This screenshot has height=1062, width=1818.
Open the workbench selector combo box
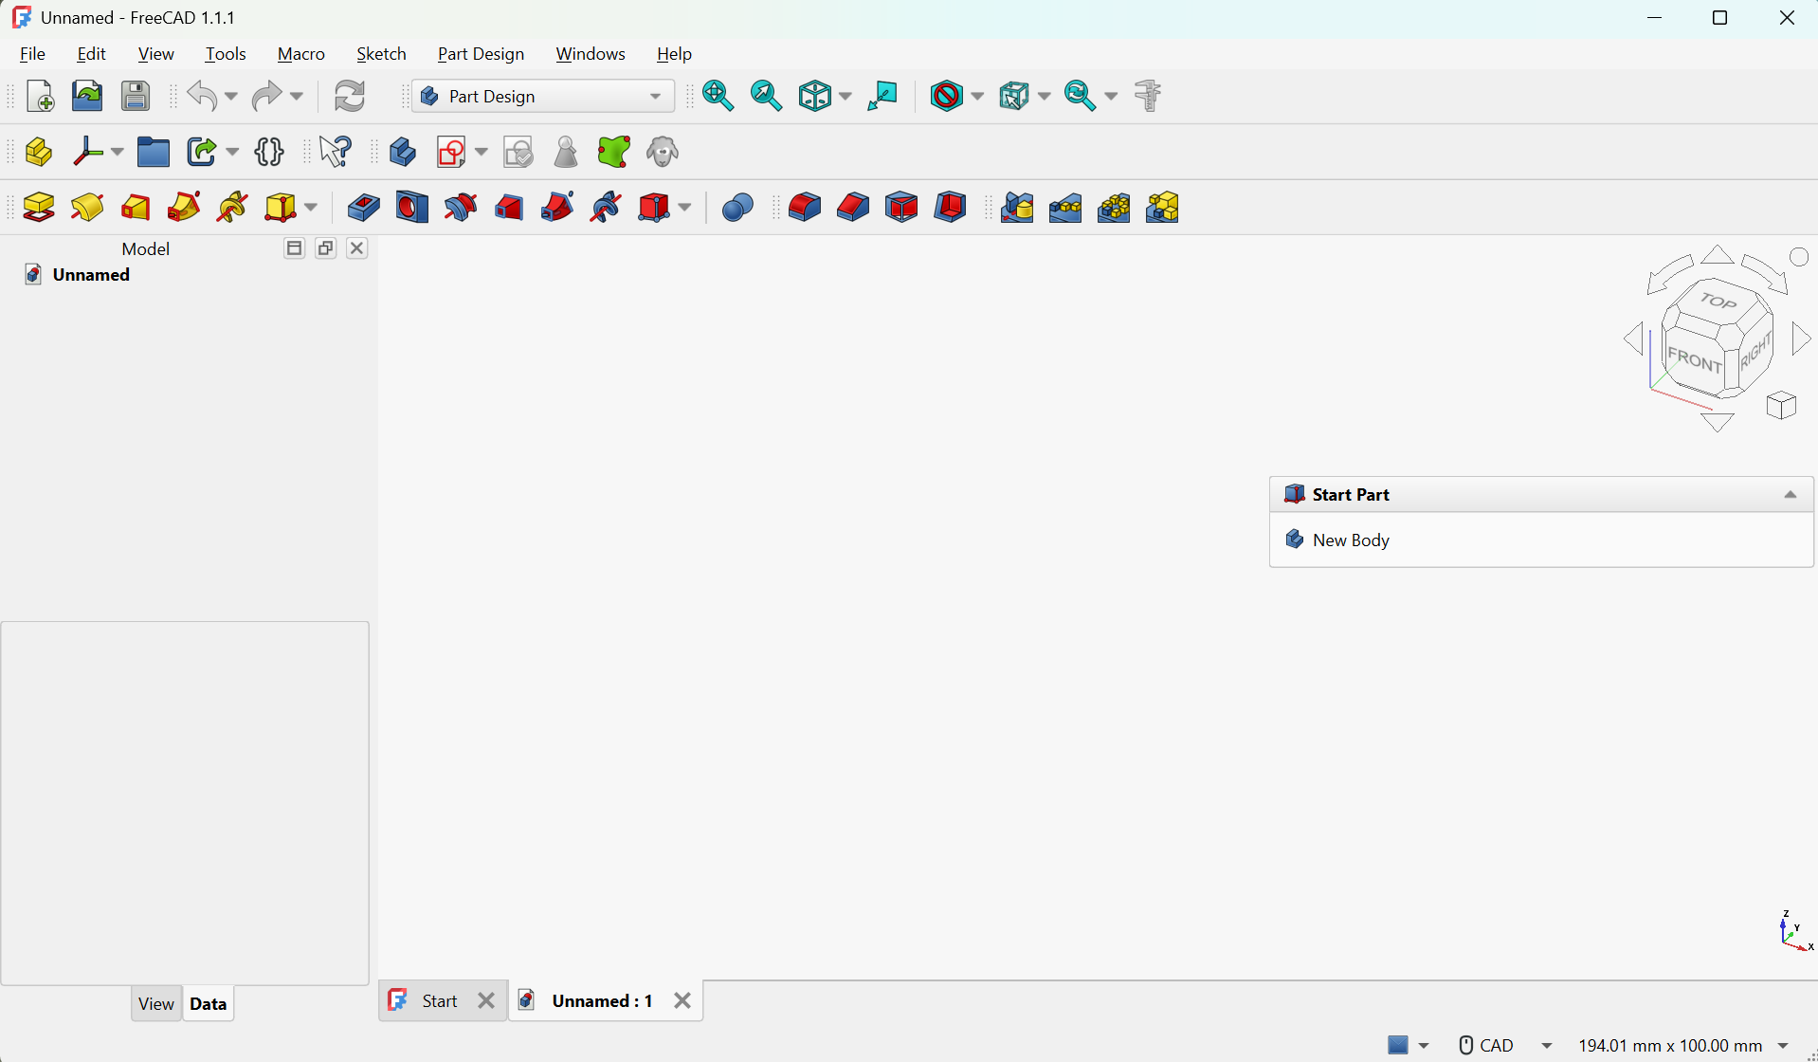pyautogui.click(x=543, y=96)
